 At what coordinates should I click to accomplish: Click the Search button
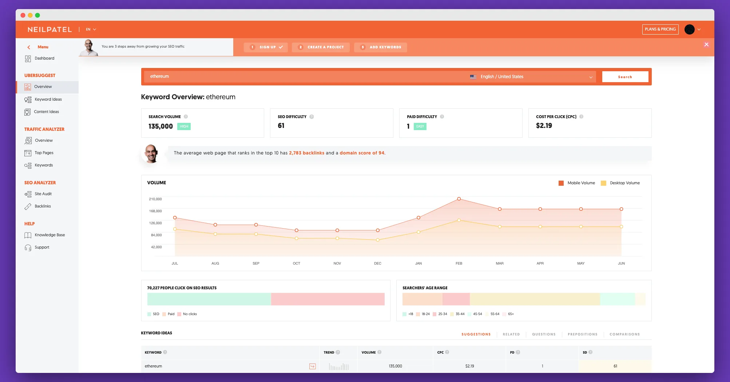point(625,77)
